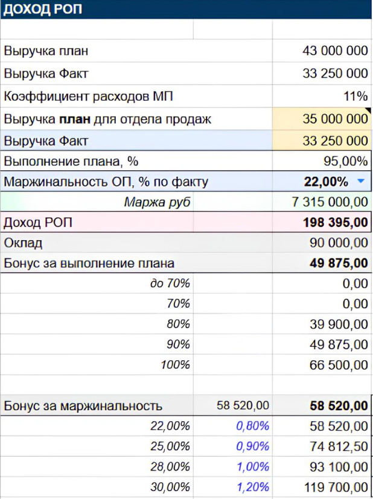373x499 pixels.
Task: Click the Выручка план для отдела продаж label
Action: (107, 119)
